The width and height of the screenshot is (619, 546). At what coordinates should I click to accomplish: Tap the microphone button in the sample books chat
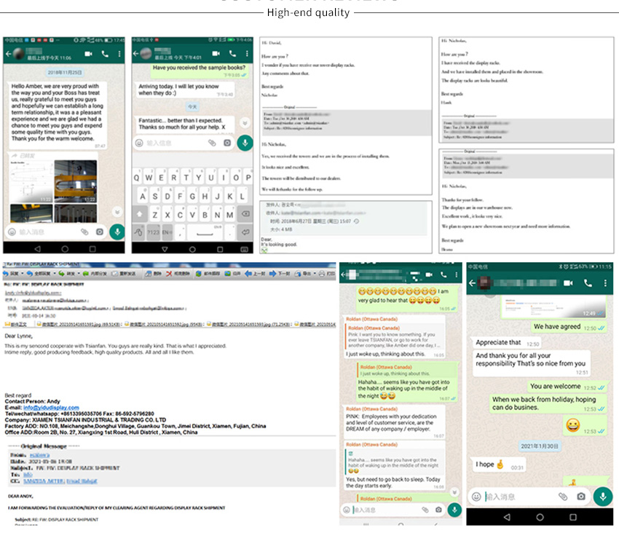[x=245, y=143]
